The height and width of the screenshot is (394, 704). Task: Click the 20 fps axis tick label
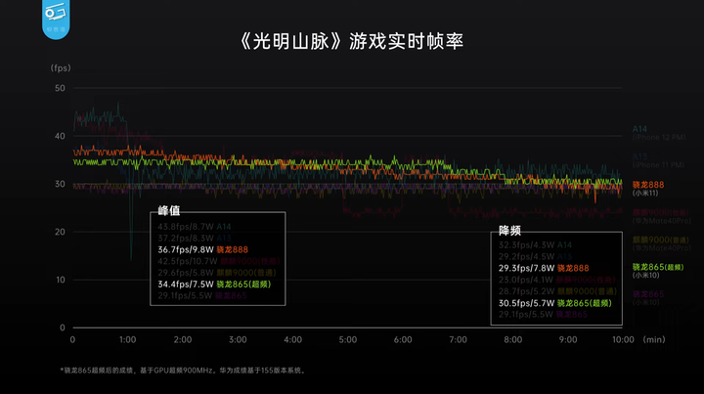click(x=60, y=232)
